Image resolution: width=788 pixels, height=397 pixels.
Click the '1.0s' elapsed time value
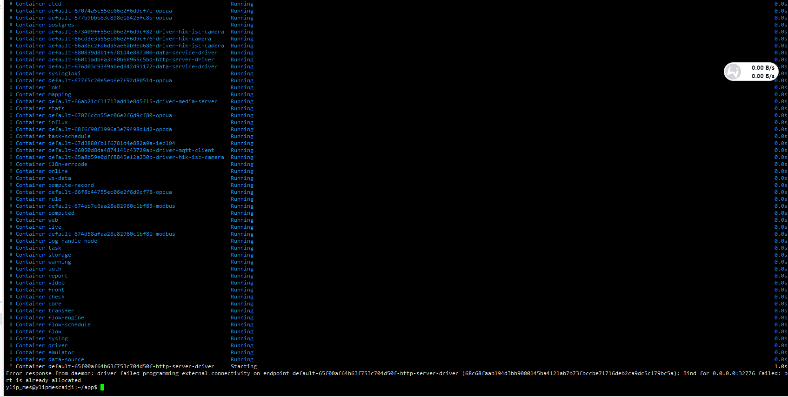click(781, 366)
